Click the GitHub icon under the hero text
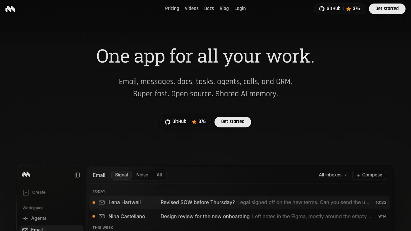 [x=168, y=122]
